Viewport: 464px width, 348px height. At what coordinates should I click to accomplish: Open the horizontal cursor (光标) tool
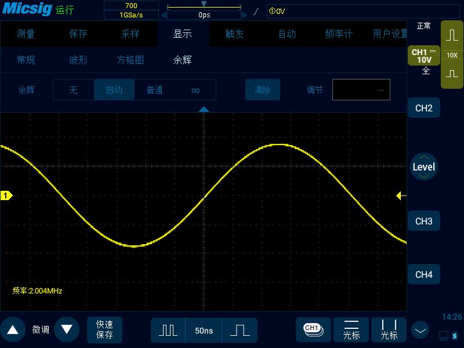pos(351,330)
